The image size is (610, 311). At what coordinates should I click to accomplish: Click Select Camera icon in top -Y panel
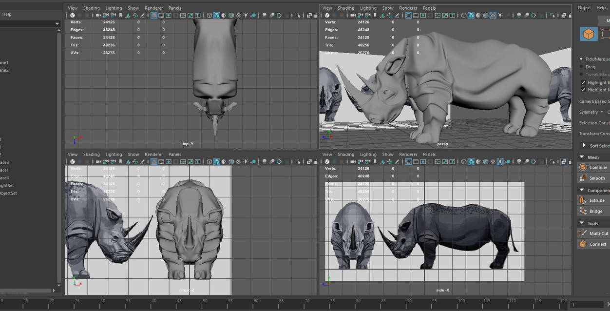(98, 15)
